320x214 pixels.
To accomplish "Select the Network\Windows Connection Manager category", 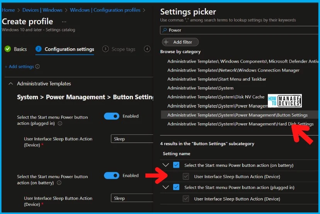I will point(233,70).
